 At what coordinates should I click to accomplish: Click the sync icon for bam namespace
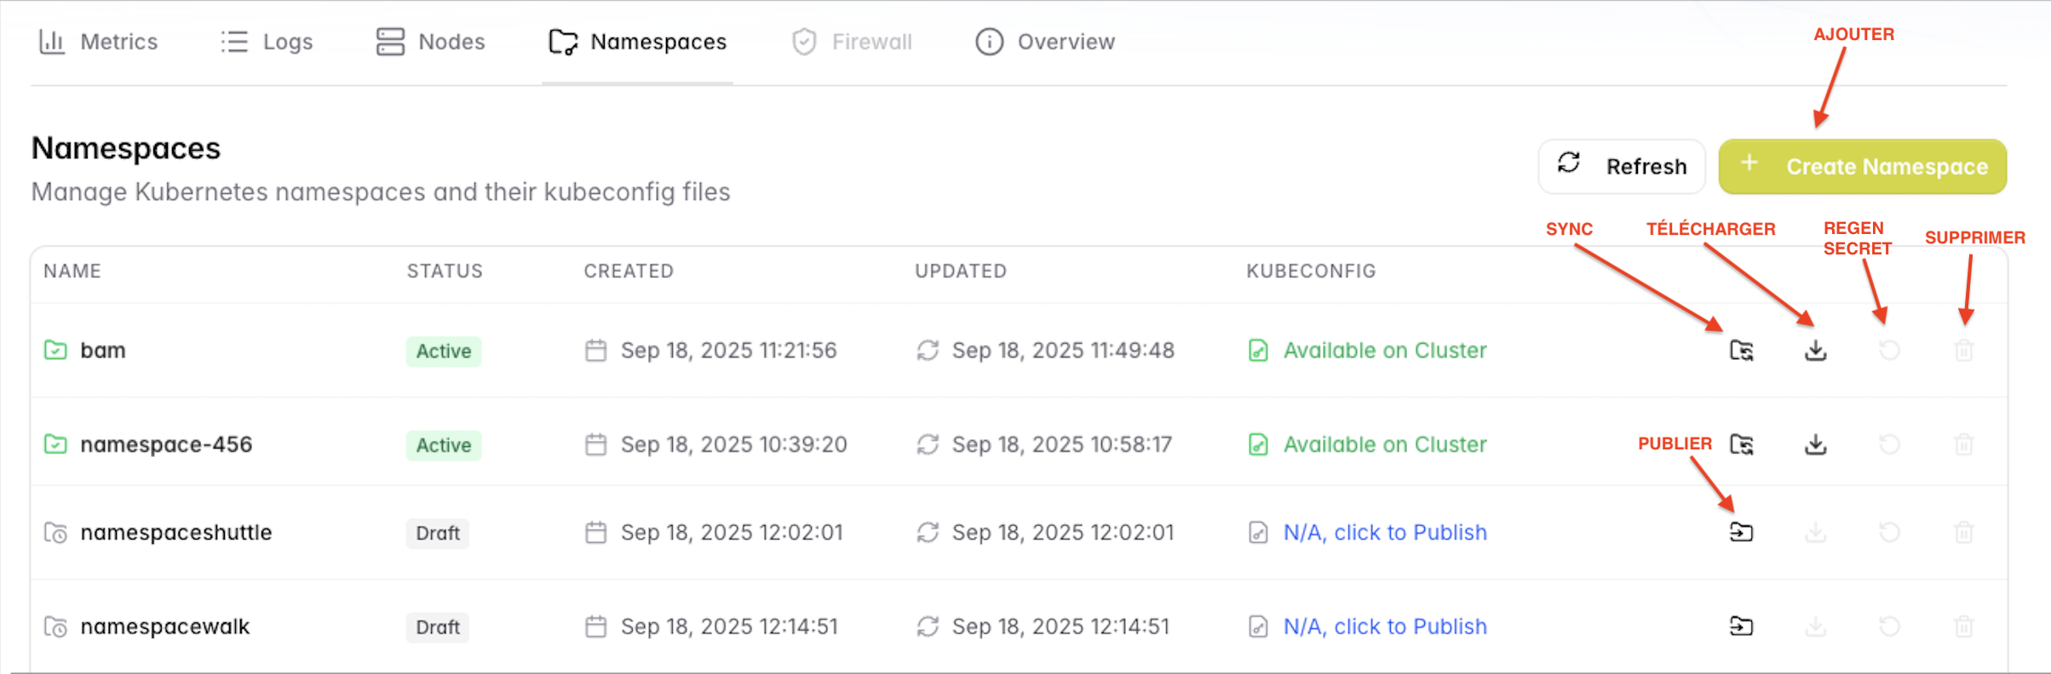coord(1742,351)
